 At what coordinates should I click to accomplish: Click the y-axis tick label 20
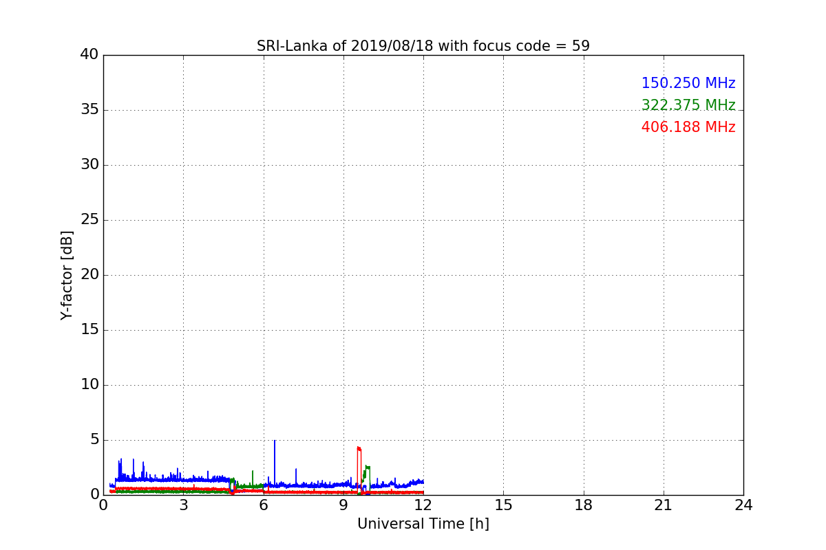click(89, 275)
